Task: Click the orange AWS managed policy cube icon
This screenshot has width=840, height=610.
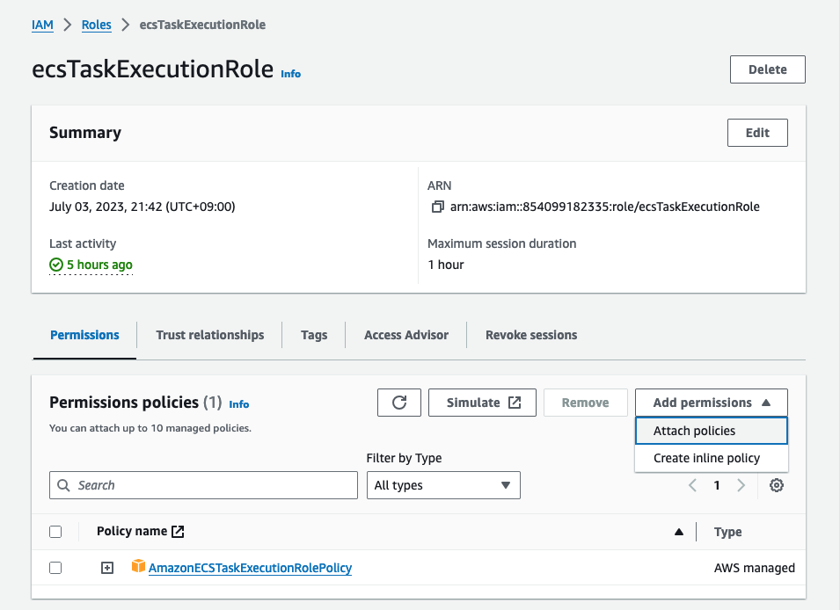Action: (138, 566)
